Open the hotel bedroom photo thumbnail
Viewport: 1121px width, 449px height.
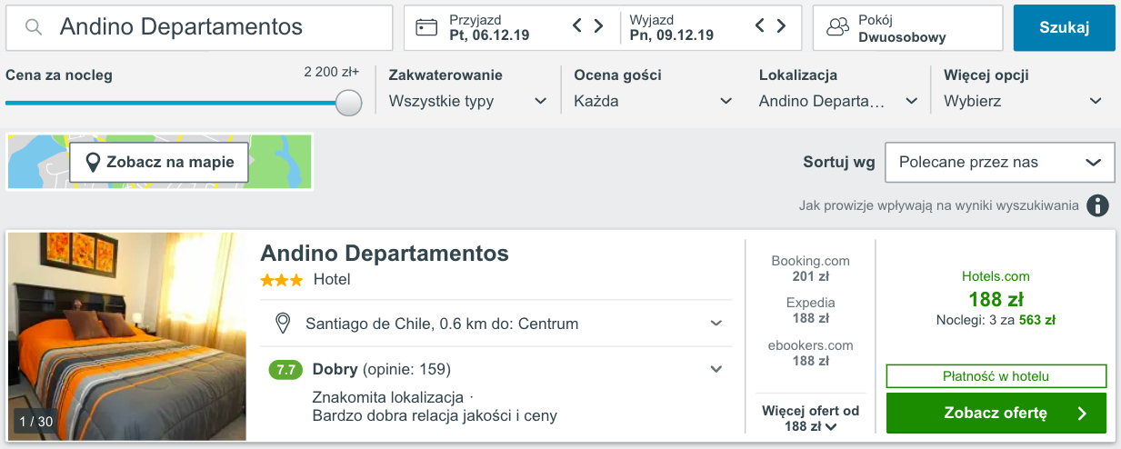(127, 336)
